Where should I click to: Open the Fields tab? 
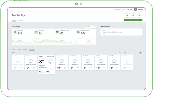(14, 50)
